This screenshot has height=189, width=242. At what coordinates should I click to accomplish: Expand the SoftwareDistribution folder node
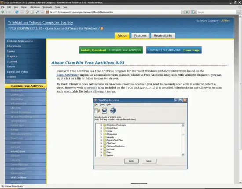point(101,146)
